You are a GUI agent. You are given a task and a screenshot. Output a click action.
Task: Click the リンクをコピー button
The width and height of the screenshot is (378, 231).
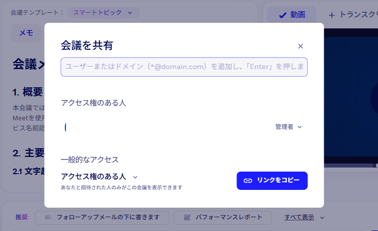pyautogui.click(x=272, y=181)
